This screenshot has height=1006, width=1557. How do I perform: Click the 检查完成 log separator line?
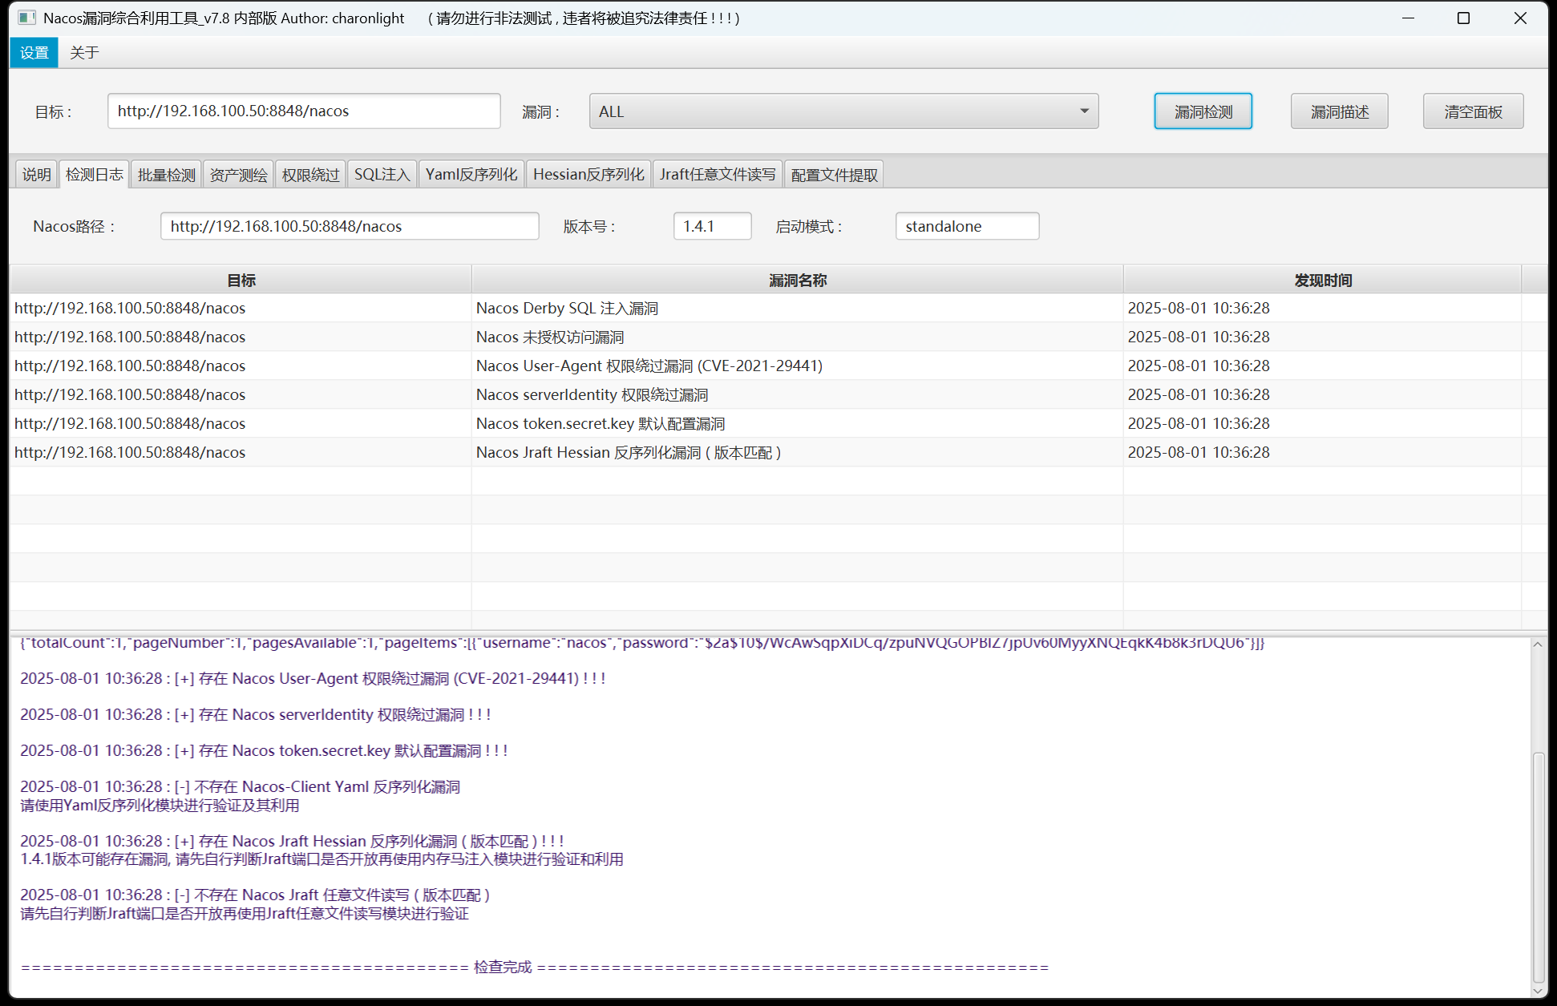(x=534, y=967)
